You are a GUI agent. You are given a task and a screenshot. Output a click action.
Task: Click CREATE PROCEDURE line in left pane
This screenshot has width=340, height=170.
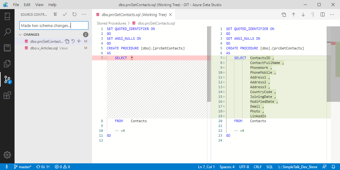pyautogui.click(x=146, y=48)
